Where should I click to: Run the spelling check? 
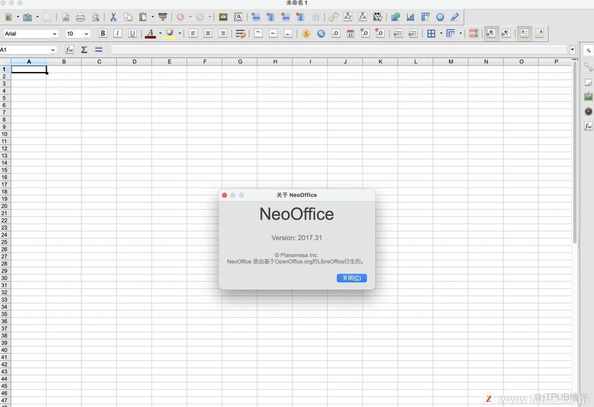(224, 17)
